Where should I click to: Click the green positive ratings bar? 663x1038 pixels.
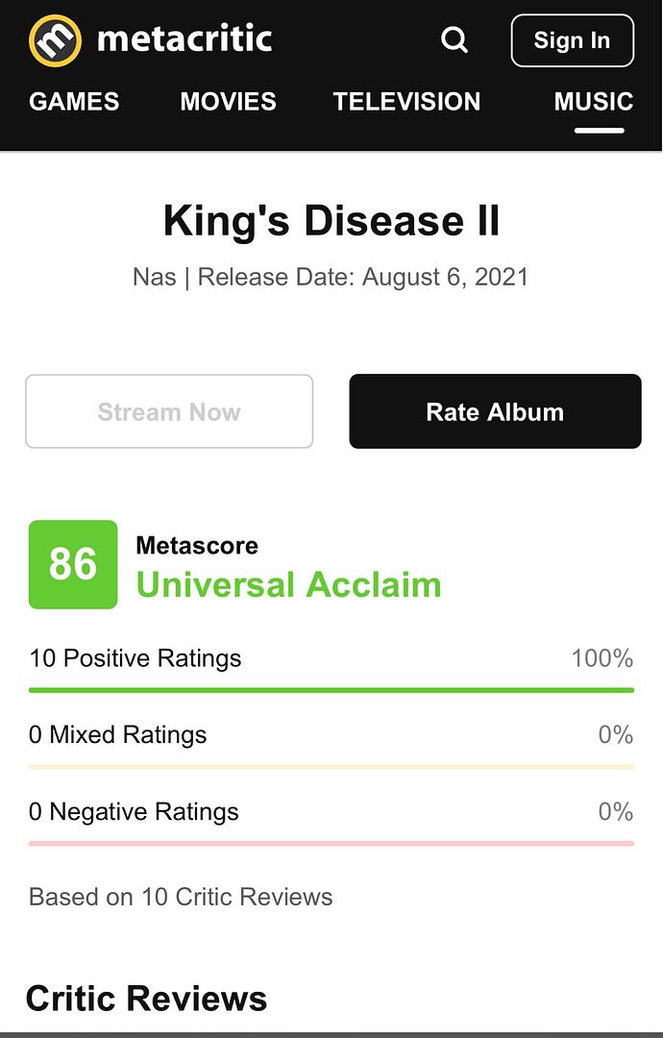click(x=331, y=690)
